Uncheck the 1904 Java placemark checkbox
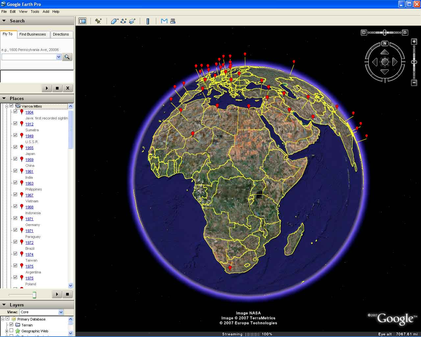Screen dimensions: 421x337 (15, 112)
